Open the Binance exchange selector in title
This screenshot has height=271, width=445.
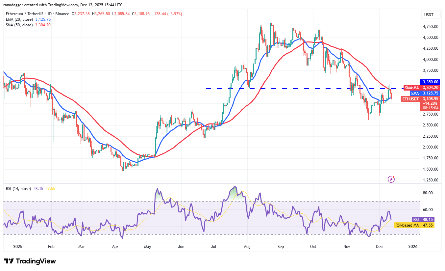click(x=62, y=14)
